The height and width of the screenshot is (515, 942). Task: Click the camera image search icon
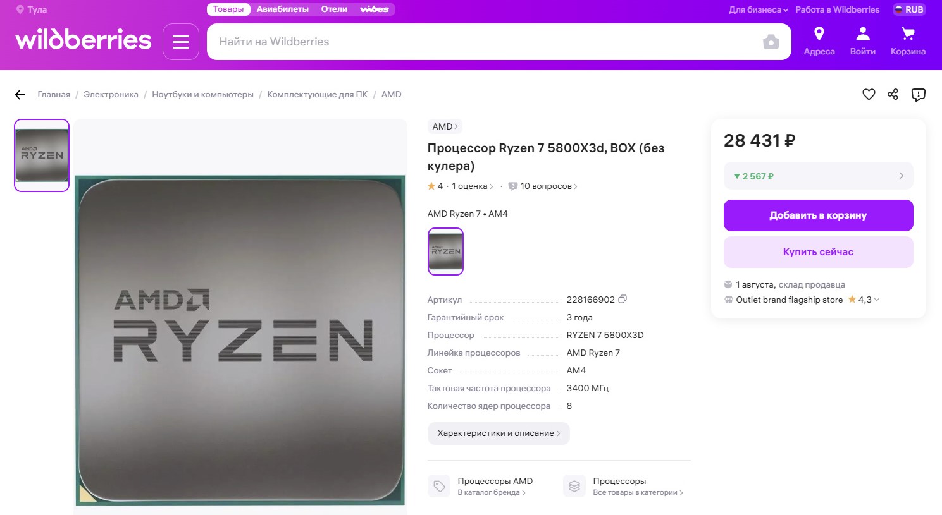coord(771,42)
